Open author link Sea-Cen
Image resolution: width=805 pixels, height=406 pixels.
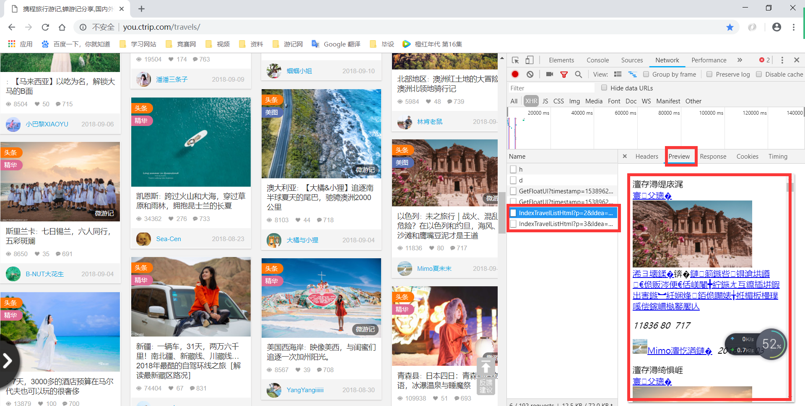point(169,239)
